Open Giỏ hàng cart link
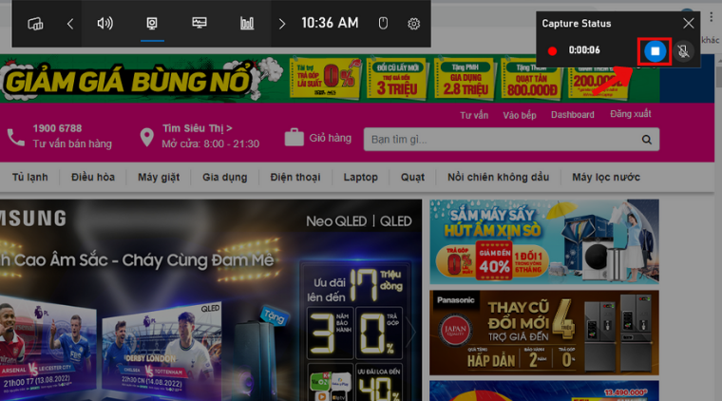722x401 pixels. pos(331,138)
